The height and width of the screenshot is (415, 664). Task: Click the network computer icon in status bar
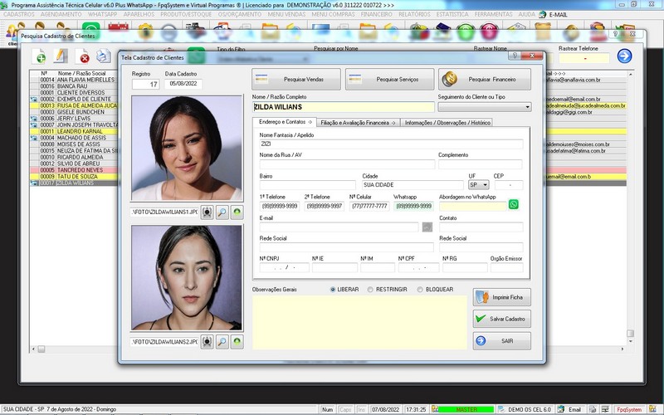pyautogui.click(x=606, y=409)
